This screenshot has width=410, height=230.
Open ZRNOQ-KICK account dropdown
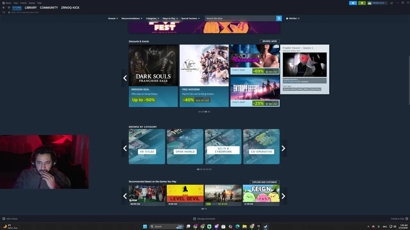(377, 3)
